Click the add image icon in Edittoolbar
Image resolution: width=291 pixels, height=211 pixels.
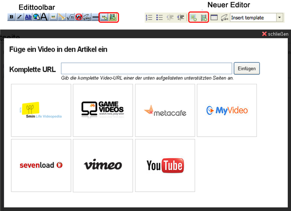coord(104,17)
